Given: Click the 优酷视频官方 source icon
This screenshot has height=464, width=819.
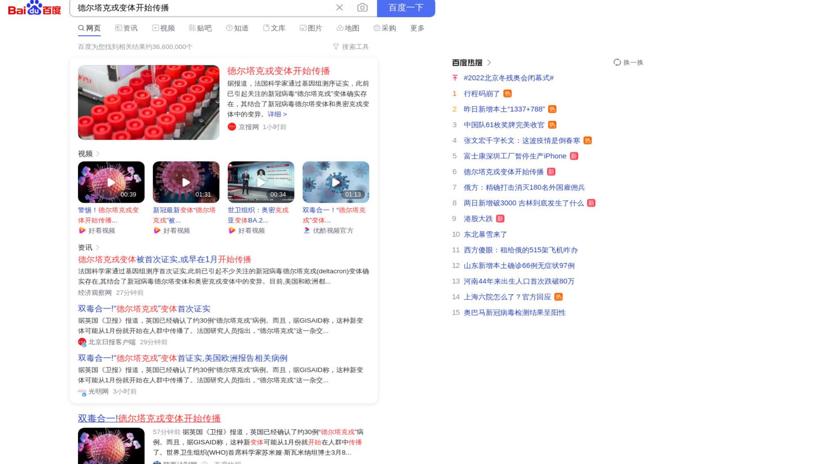Looking at the screenshot, I should [x=307, y=230].
